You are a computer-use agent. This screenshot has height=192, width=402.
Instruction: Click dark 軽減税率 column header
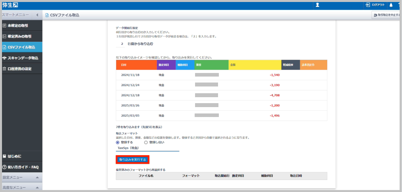[x=291, y=65]
